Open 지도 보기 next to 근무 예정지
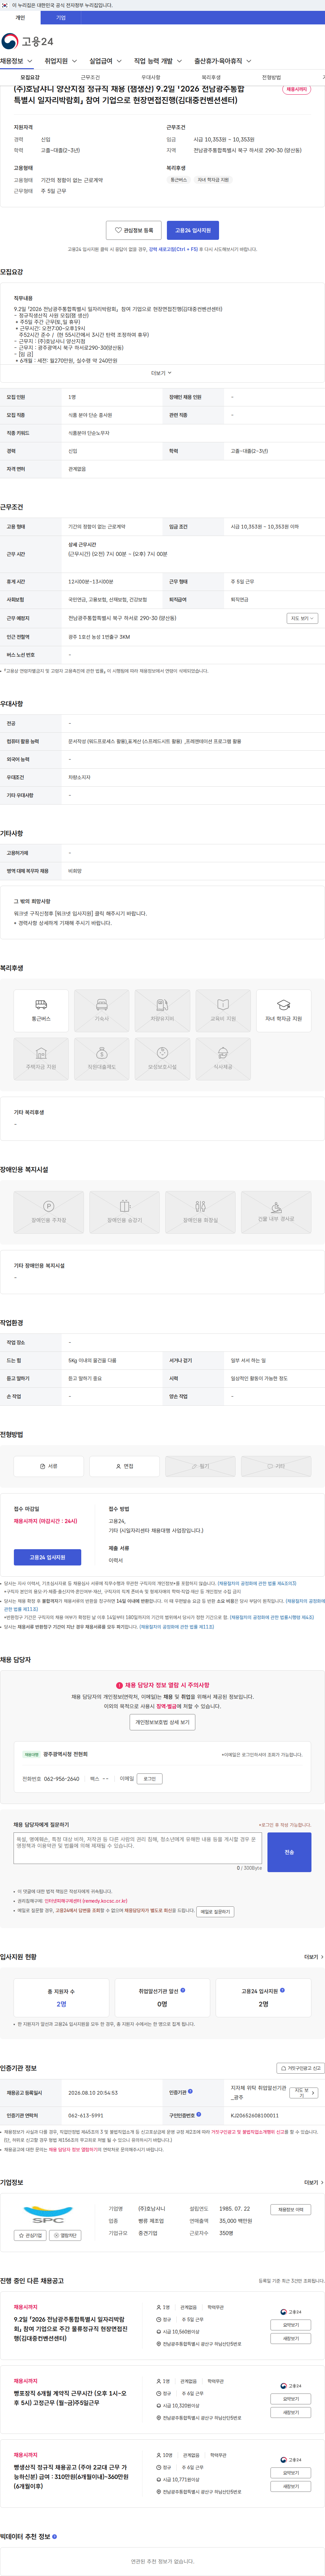 pyautogui.click(x=302, y=618)
